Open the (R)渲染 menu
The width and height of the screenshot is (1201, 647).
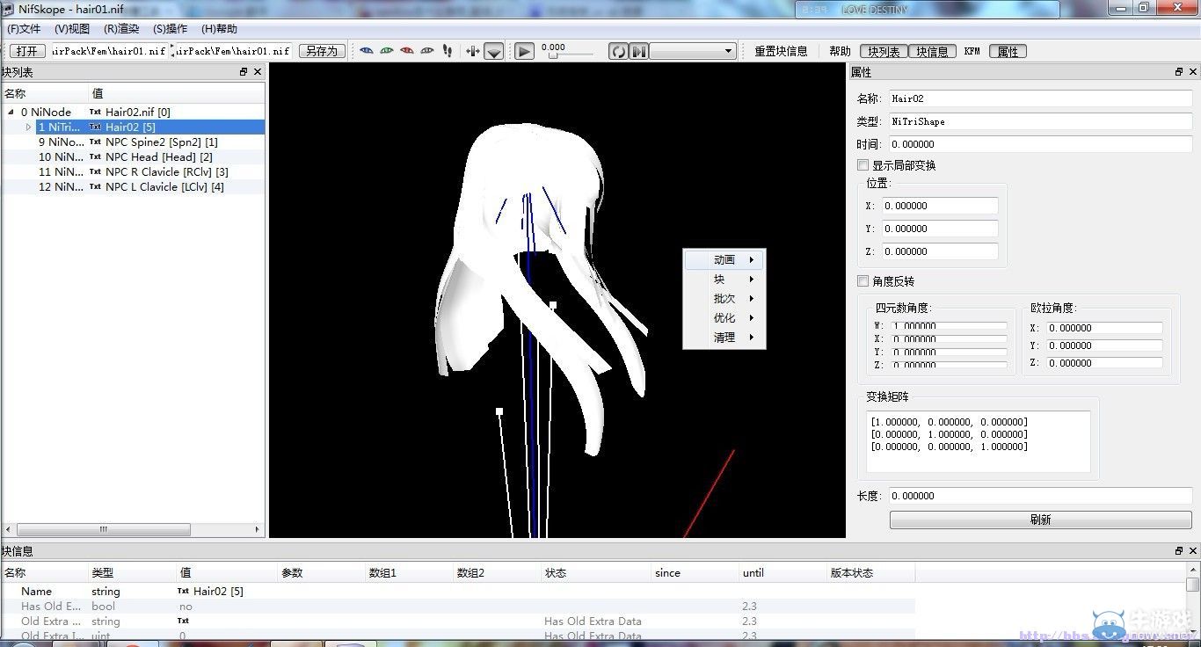pos(121,29)
